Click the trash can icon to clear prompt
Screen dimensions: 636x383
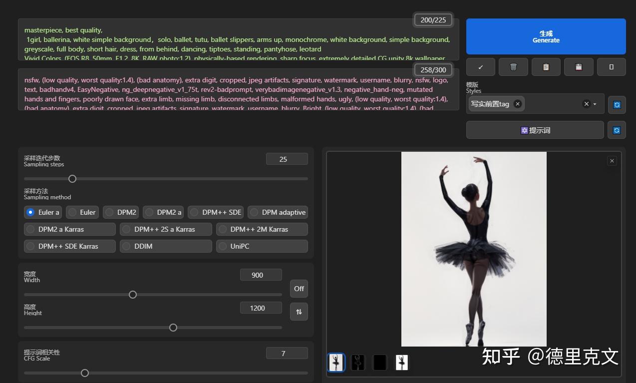[513, 67]
